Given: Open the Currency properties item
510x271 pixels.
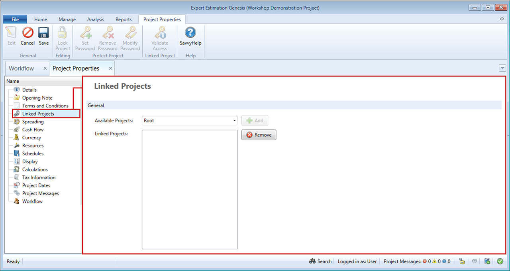Looking at the screenshot, I should pos(31,138).
